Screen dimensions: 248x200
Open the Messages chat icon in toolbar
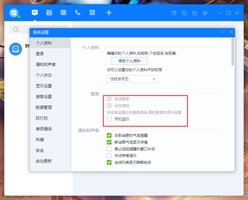(x=35, y=13)
